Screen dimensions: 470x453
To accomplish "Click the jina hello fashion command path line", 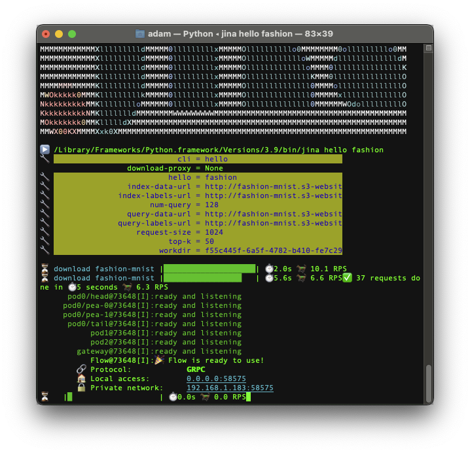I will click(x=219, y=150).
